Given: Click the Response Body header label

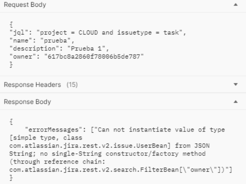Looking at the screenshot, I should (27, 102).
